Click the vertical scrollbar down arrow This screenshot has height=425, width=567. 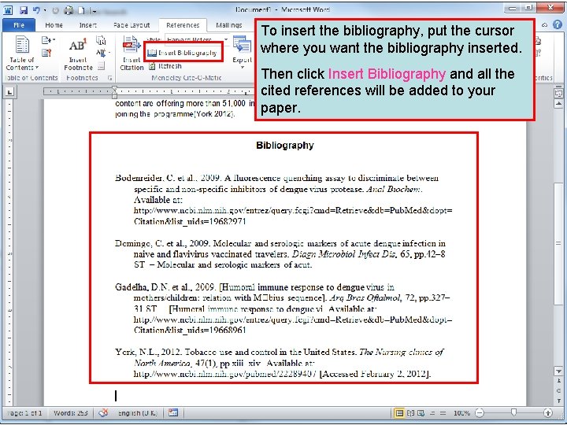558,371
